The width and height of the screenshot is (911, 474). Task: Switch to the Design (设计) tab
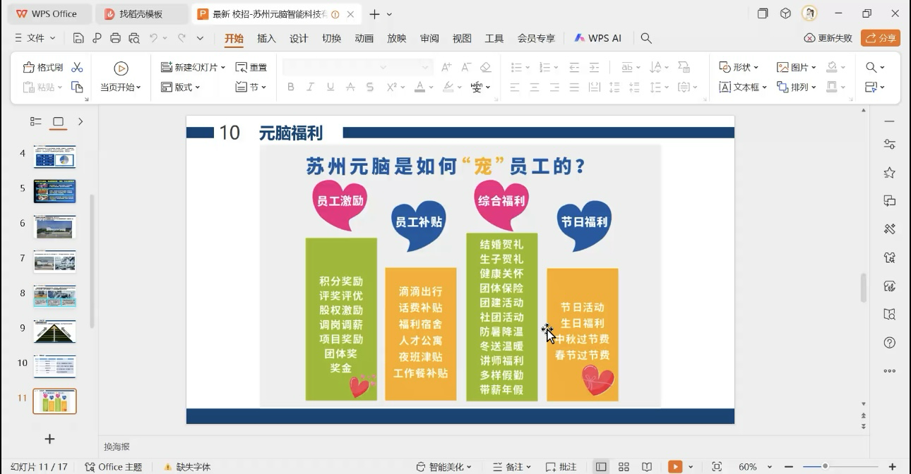(299, 38)
